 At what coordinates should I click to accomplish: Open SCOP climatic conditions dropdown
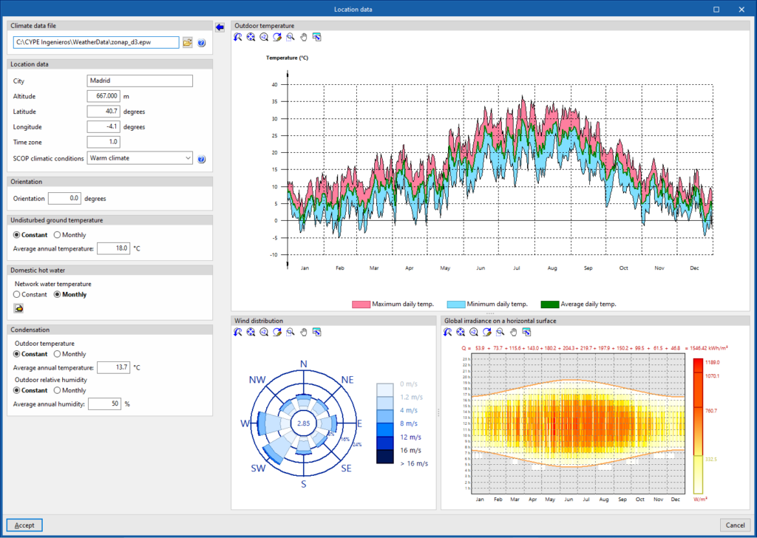(140, 158)
